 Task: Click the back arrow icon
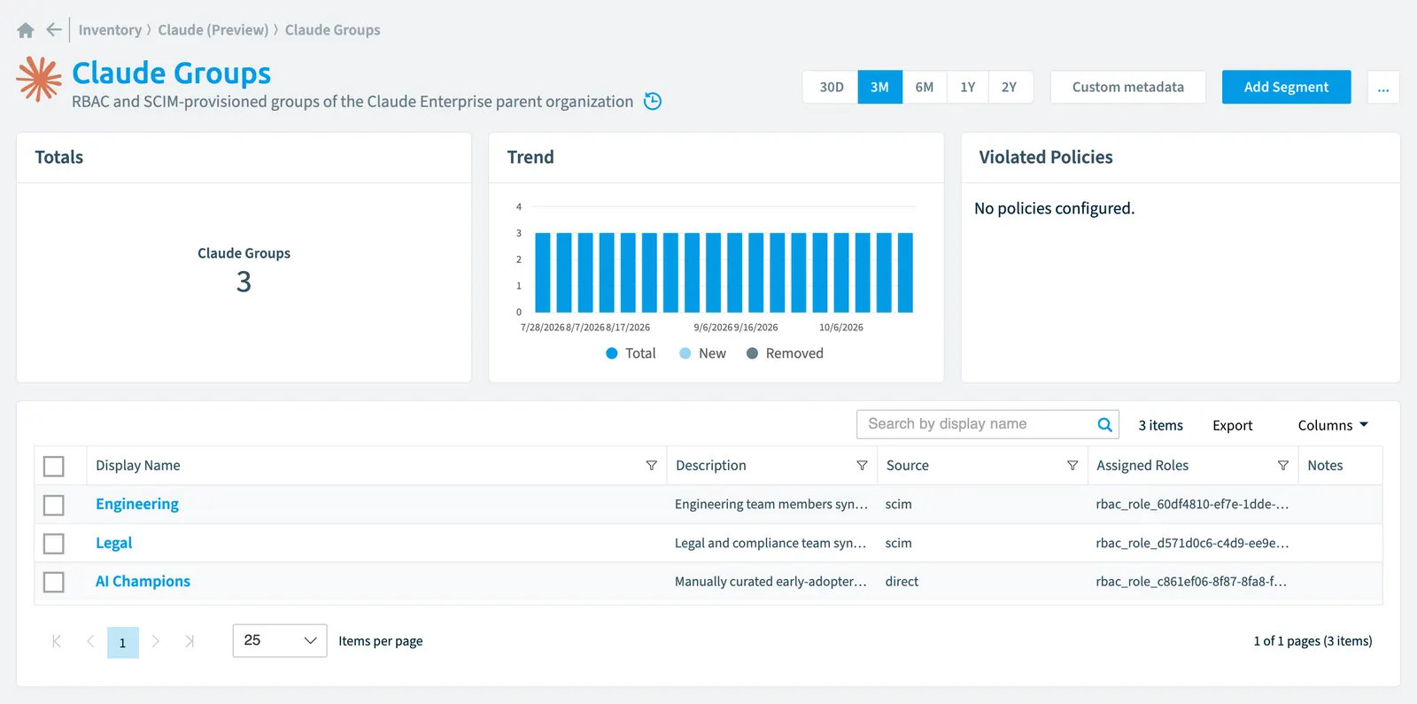(54, 30)
